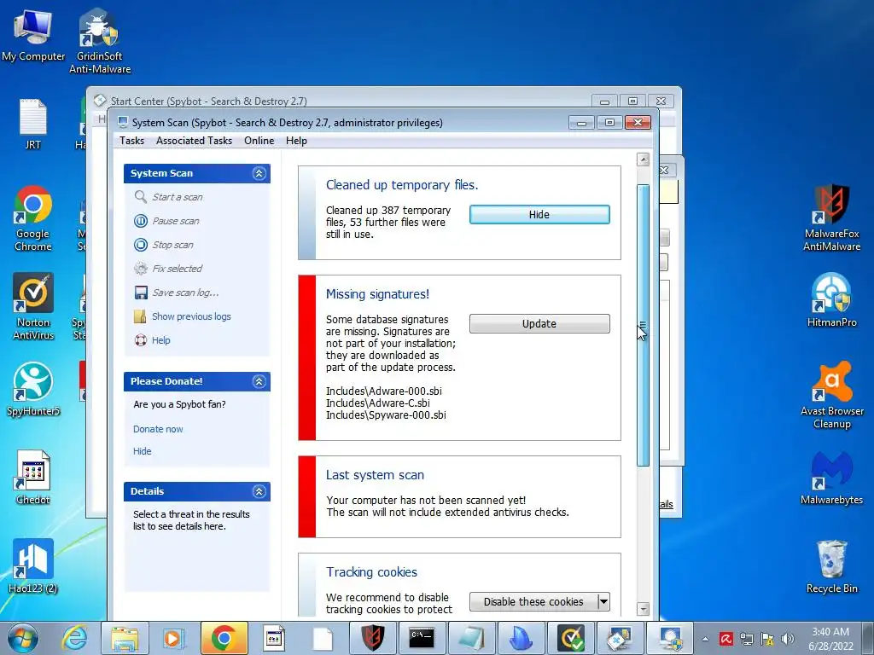The image size is (874, 655).
Task: Click the Pause scan icon
Action: [141, 221]
